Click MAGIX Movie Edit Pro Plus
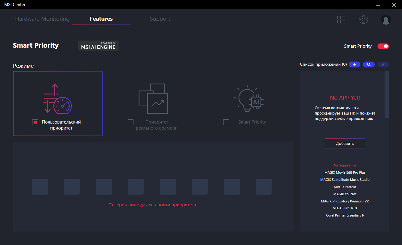Screen dimensions: 402x245 tap(345, 172)
